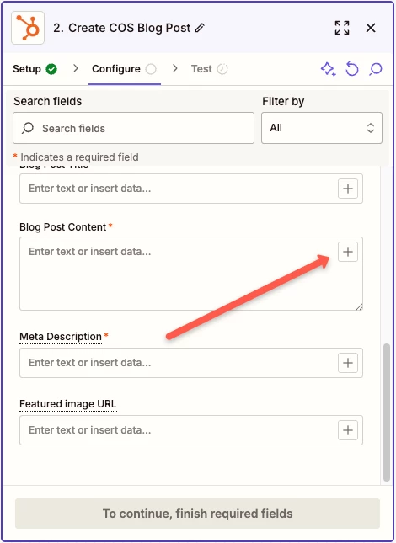Click the undo circular arrow icon
Image resolution: width=396 pixels, height=543 pixels.
coord(352,69)
